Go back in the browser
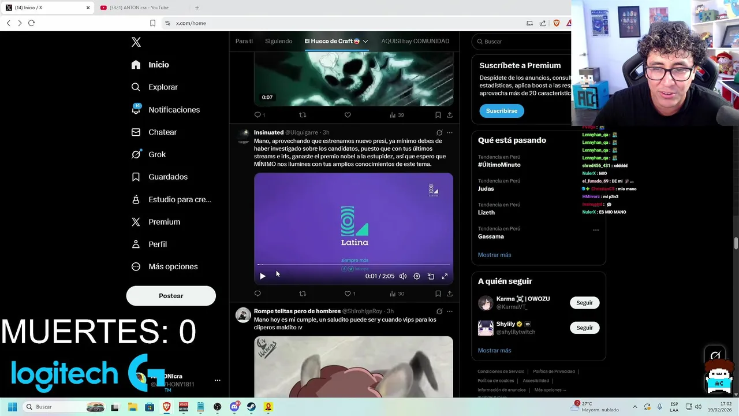 click(x=8, y=23)
